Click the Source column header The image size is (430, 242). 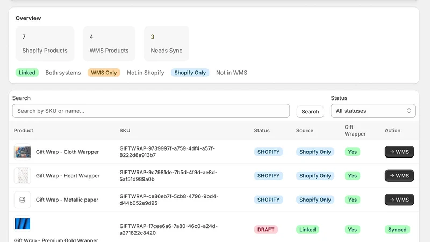pyautogui.click(x=305, y=130)
